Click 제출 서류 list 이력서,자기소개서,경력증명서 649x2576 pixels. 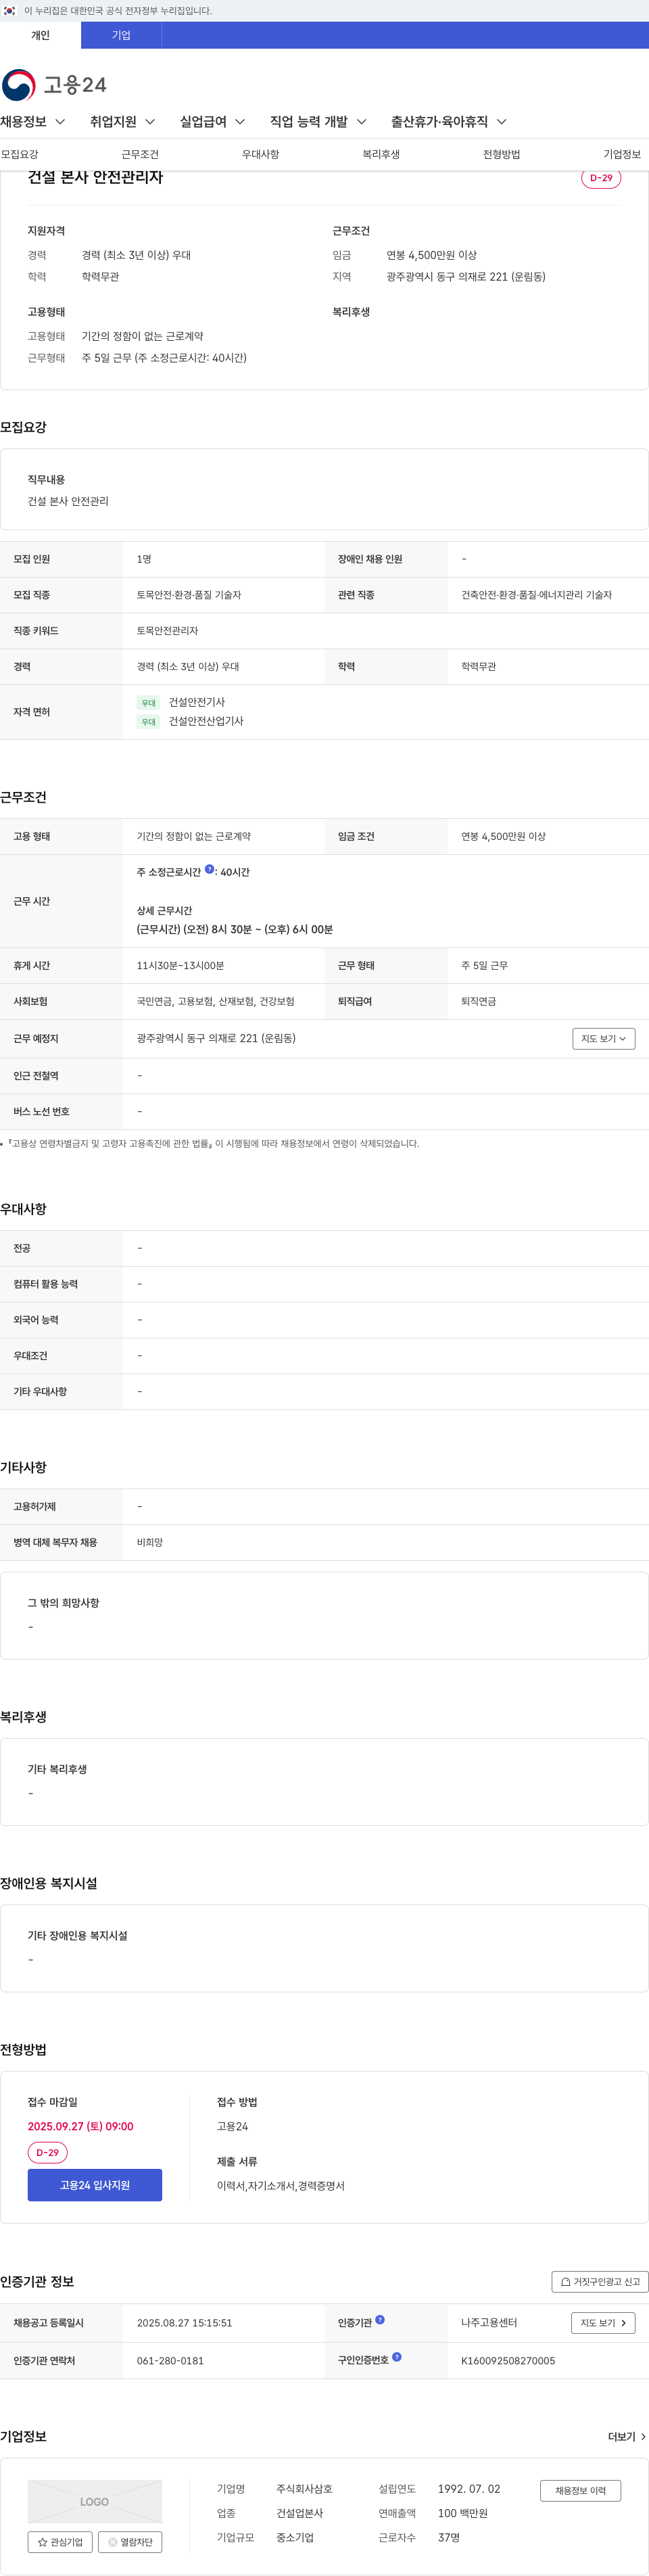[281, 2186]
